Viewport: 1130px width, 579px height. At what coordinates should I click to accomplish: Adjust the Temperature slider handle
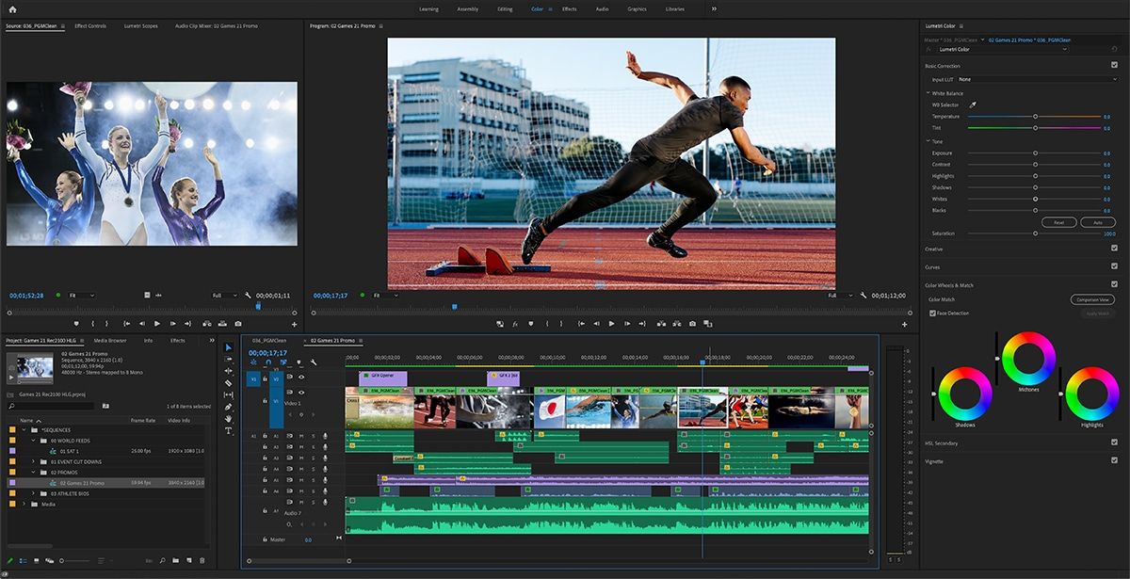pos(1035,117)
